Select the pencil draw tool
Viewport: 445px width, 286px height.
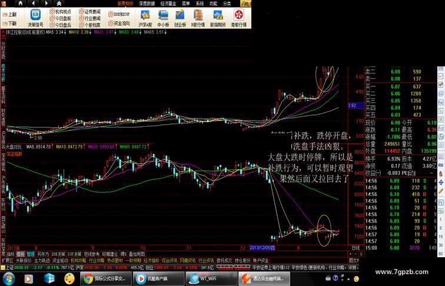[x=441, y=191]
